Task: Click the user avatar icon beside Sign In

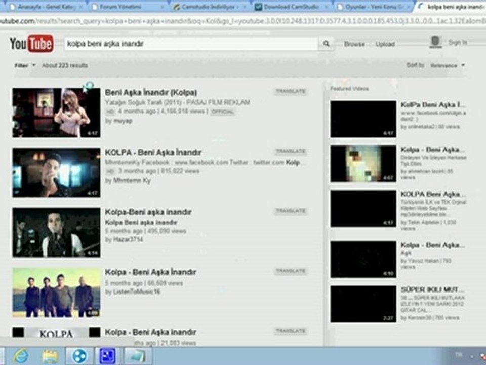Action: tap(435, 42)
